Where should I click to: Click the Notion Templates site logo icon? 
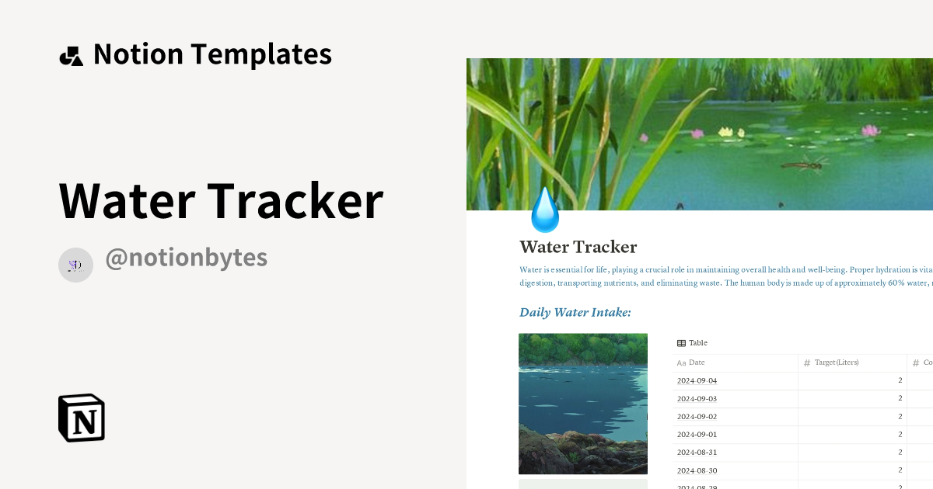[71, 54]
